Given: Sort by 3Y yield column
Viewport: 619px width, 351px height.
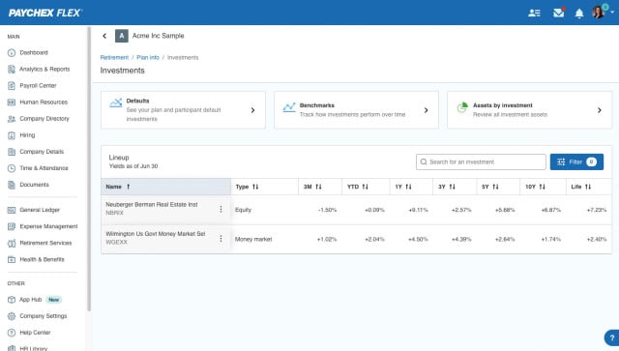Looking at the screenshot, I should 454,187.
